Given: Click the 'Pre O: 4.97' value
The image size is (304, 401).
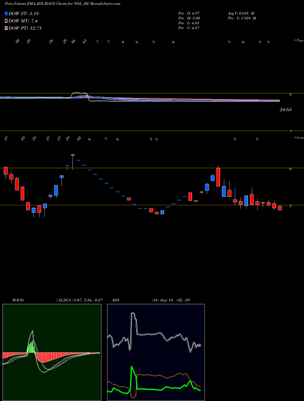Looking at the screenshot, I should click(189, 13).
